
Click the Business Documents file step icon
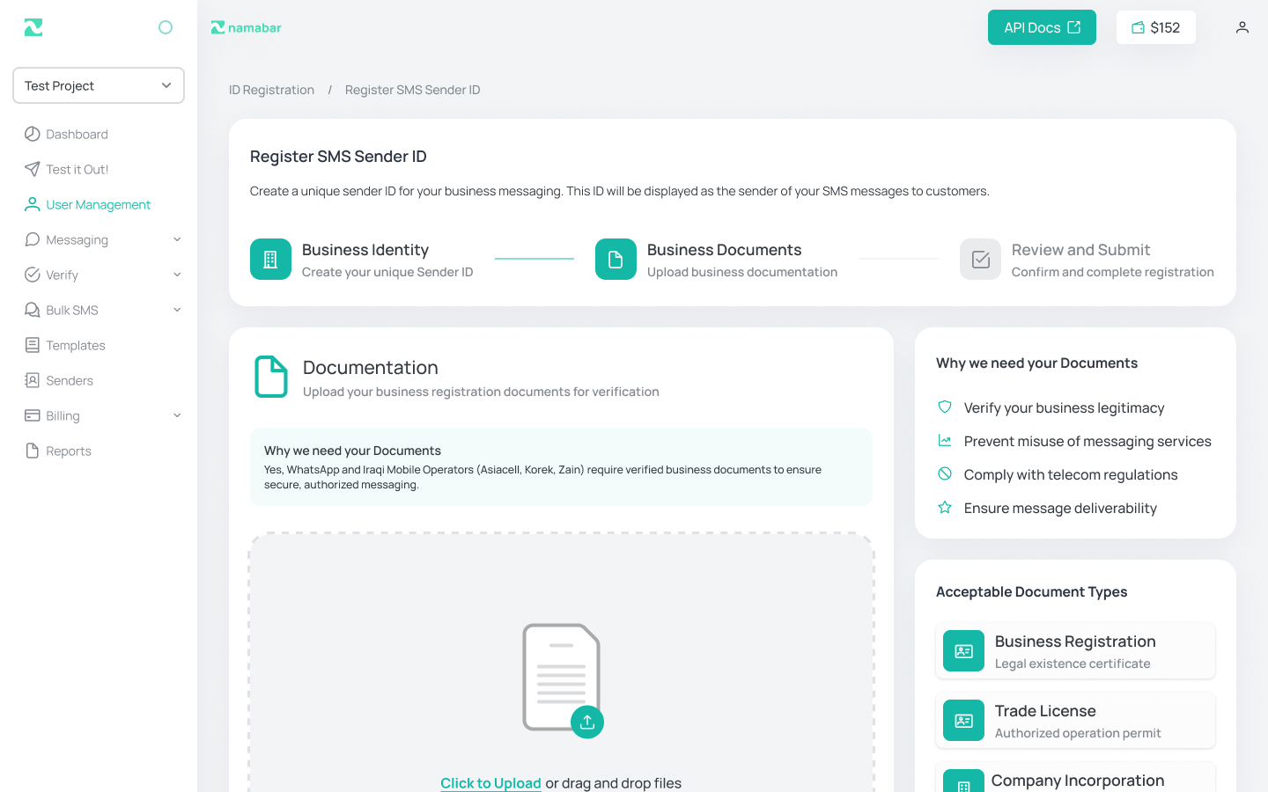[x=616, y=260]
